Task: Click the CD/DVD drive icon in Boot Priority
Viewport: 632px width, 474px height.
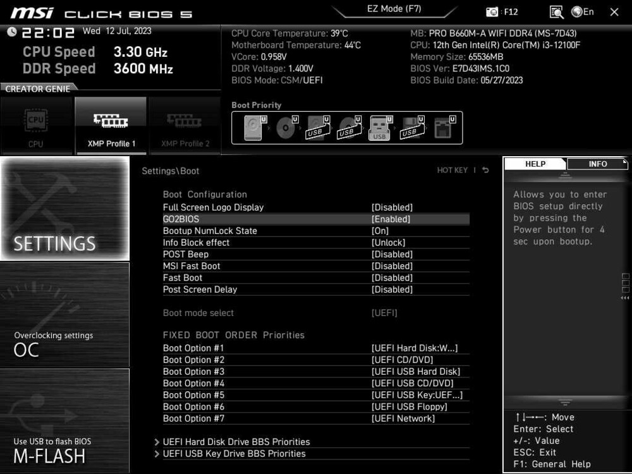Action: pyautogui.click(x=285, y=126)
